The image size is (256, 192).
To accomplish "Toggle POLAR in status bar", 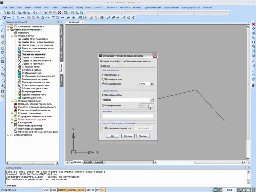I will tap(81, 190).
